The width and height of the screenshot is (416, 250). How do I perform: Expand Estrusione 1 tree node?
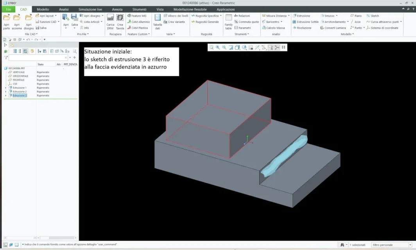click(5, 88)
